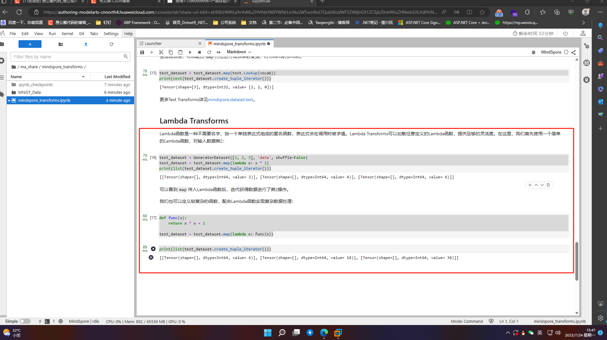Add a cell via the floating cell toolbar

[530, 185]
